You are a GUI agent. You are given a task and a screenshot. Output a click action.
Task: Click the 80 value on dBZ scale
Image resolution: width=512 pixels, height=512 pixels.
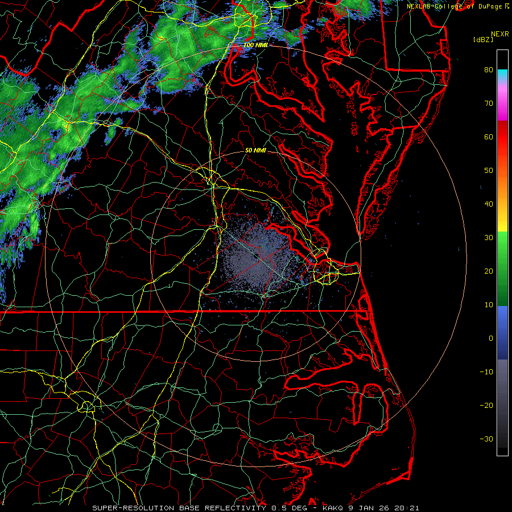click(x=489, y=69)
